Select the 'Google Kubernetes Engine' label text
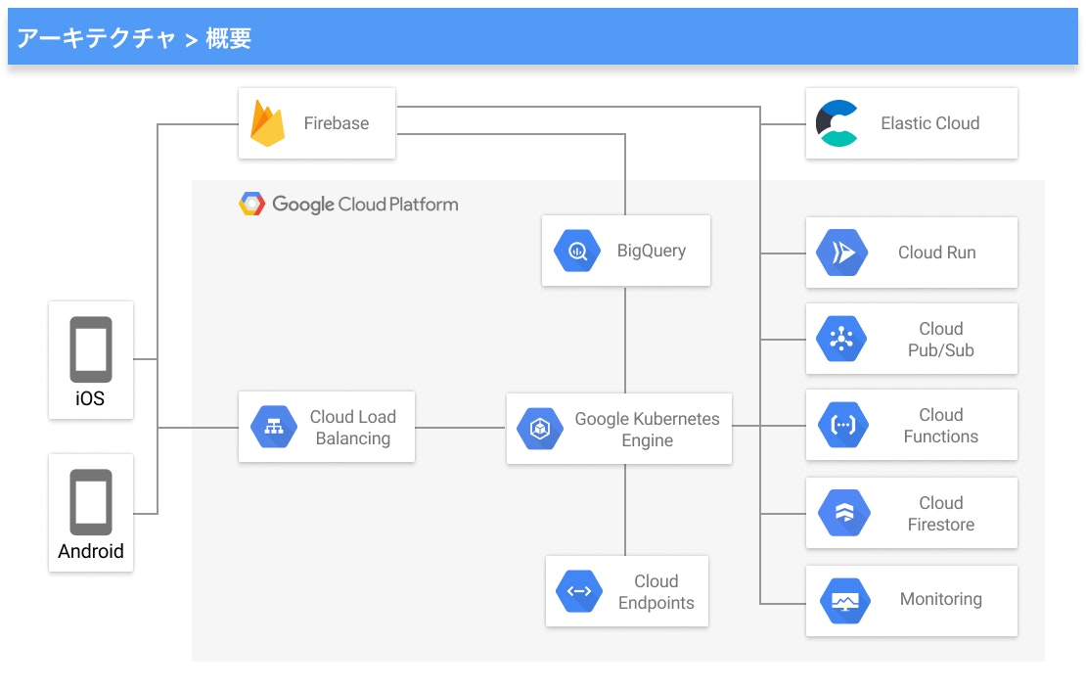 [x=648, y=429]
